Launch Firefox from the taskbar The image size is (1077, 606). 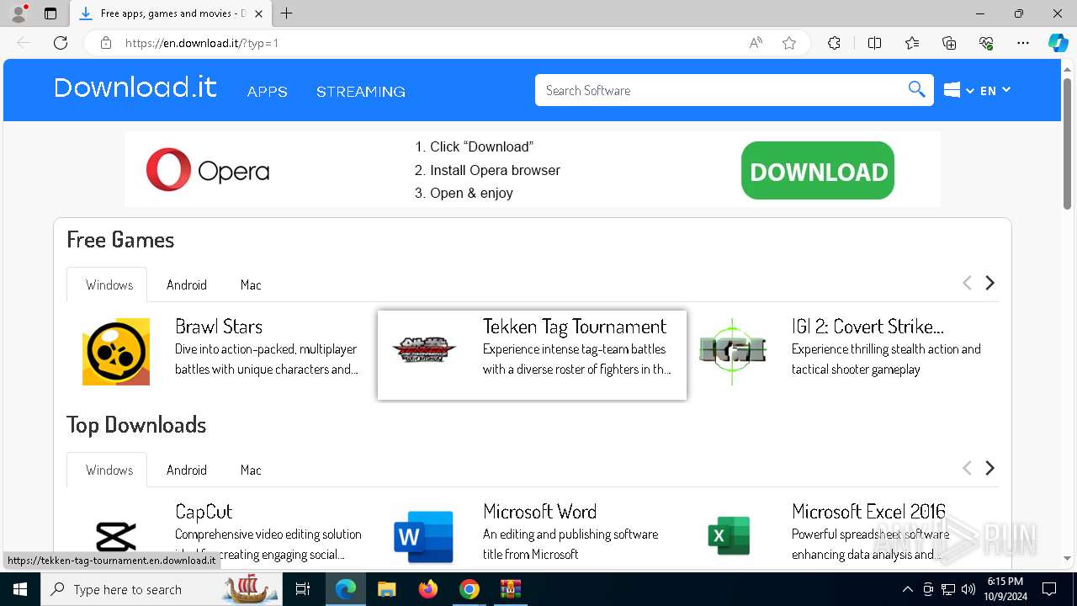point(428,589)
